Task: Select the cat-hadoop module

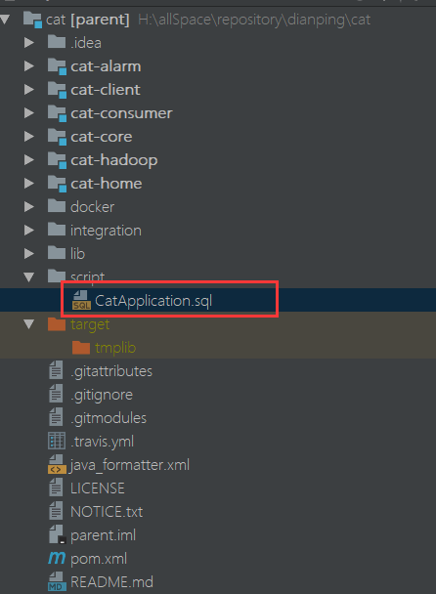Action: tap(113, 160)
